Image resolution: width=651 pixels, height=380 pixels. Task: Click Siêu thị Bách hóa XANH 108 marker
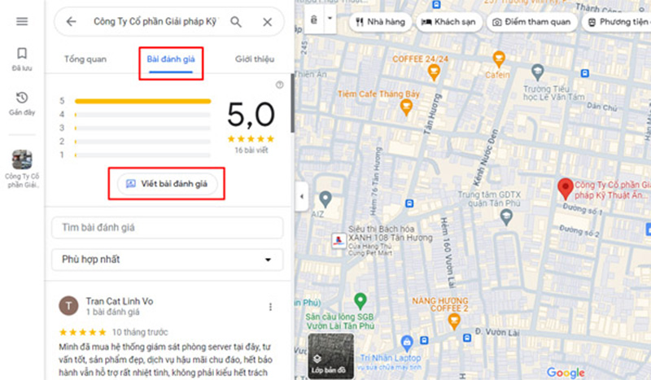pos(339,240)
